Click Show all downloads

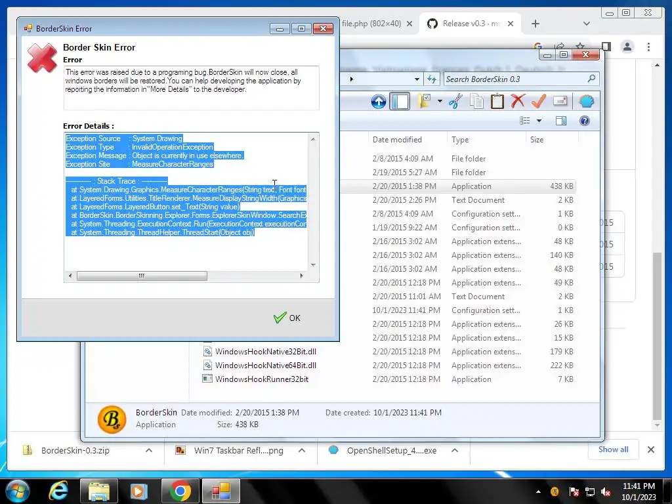614,450
